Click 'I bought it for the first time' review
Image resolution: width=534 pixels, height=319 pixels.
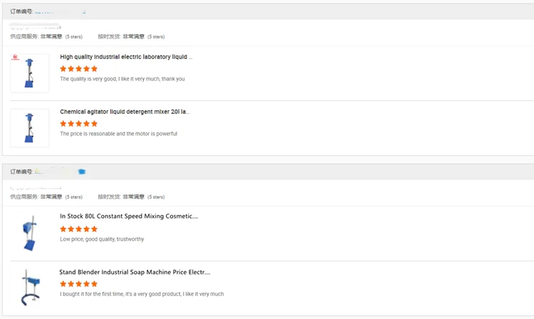pos(142,294)
